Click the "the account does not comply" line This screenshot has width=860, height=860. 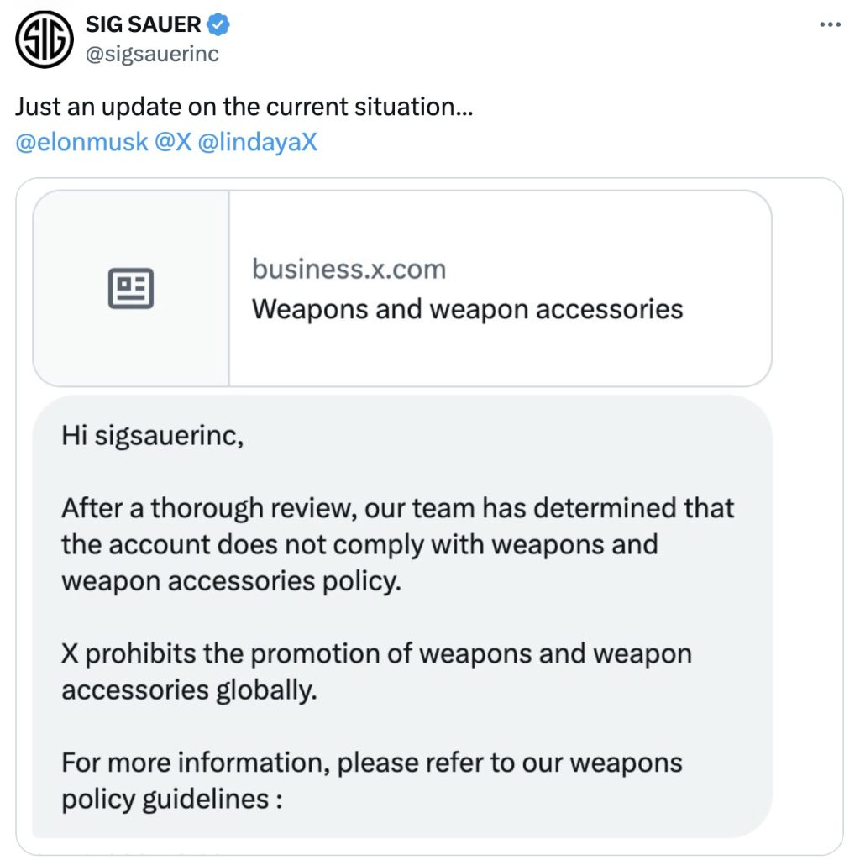point(359,544)
